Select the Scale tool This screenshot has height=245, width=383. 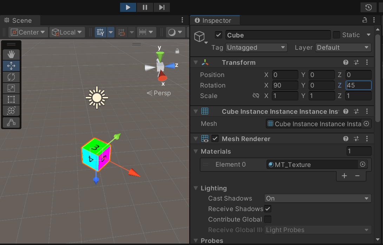[11, 88]
